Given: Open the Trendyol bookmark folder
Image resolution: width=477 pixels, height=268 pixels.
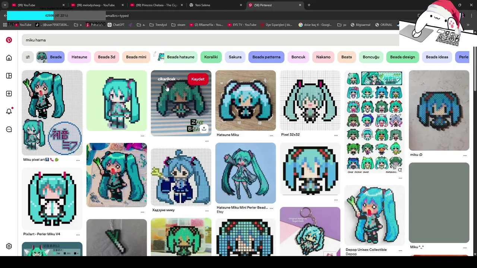Looking at the screenshot, I should [158, 25].
